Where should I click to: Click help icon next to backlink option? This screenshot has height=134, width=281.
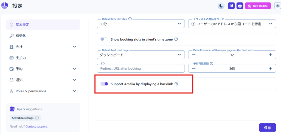(176, 84)
